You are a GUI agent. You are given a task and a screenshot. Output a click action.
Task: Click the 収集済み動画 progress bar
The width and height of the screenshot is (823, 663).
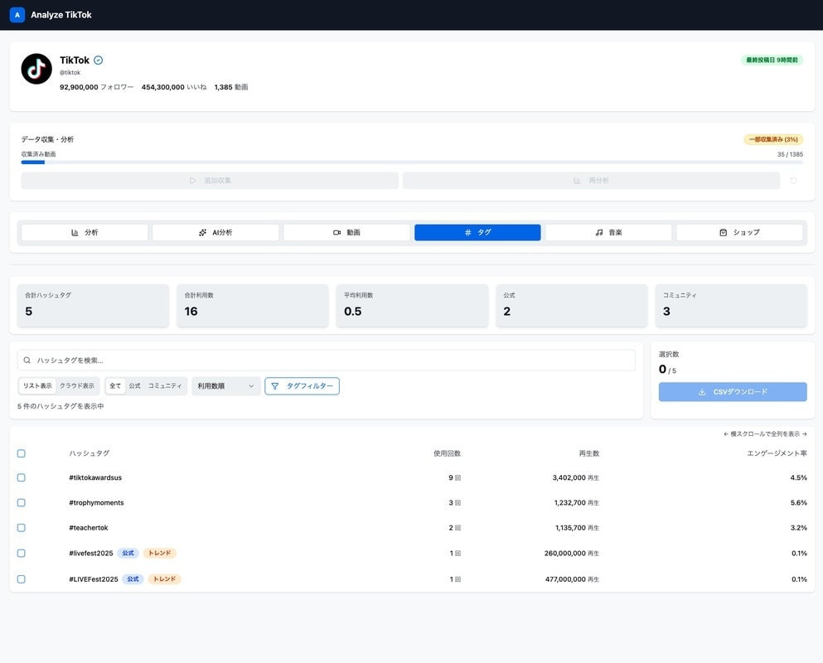pos(412,162)
